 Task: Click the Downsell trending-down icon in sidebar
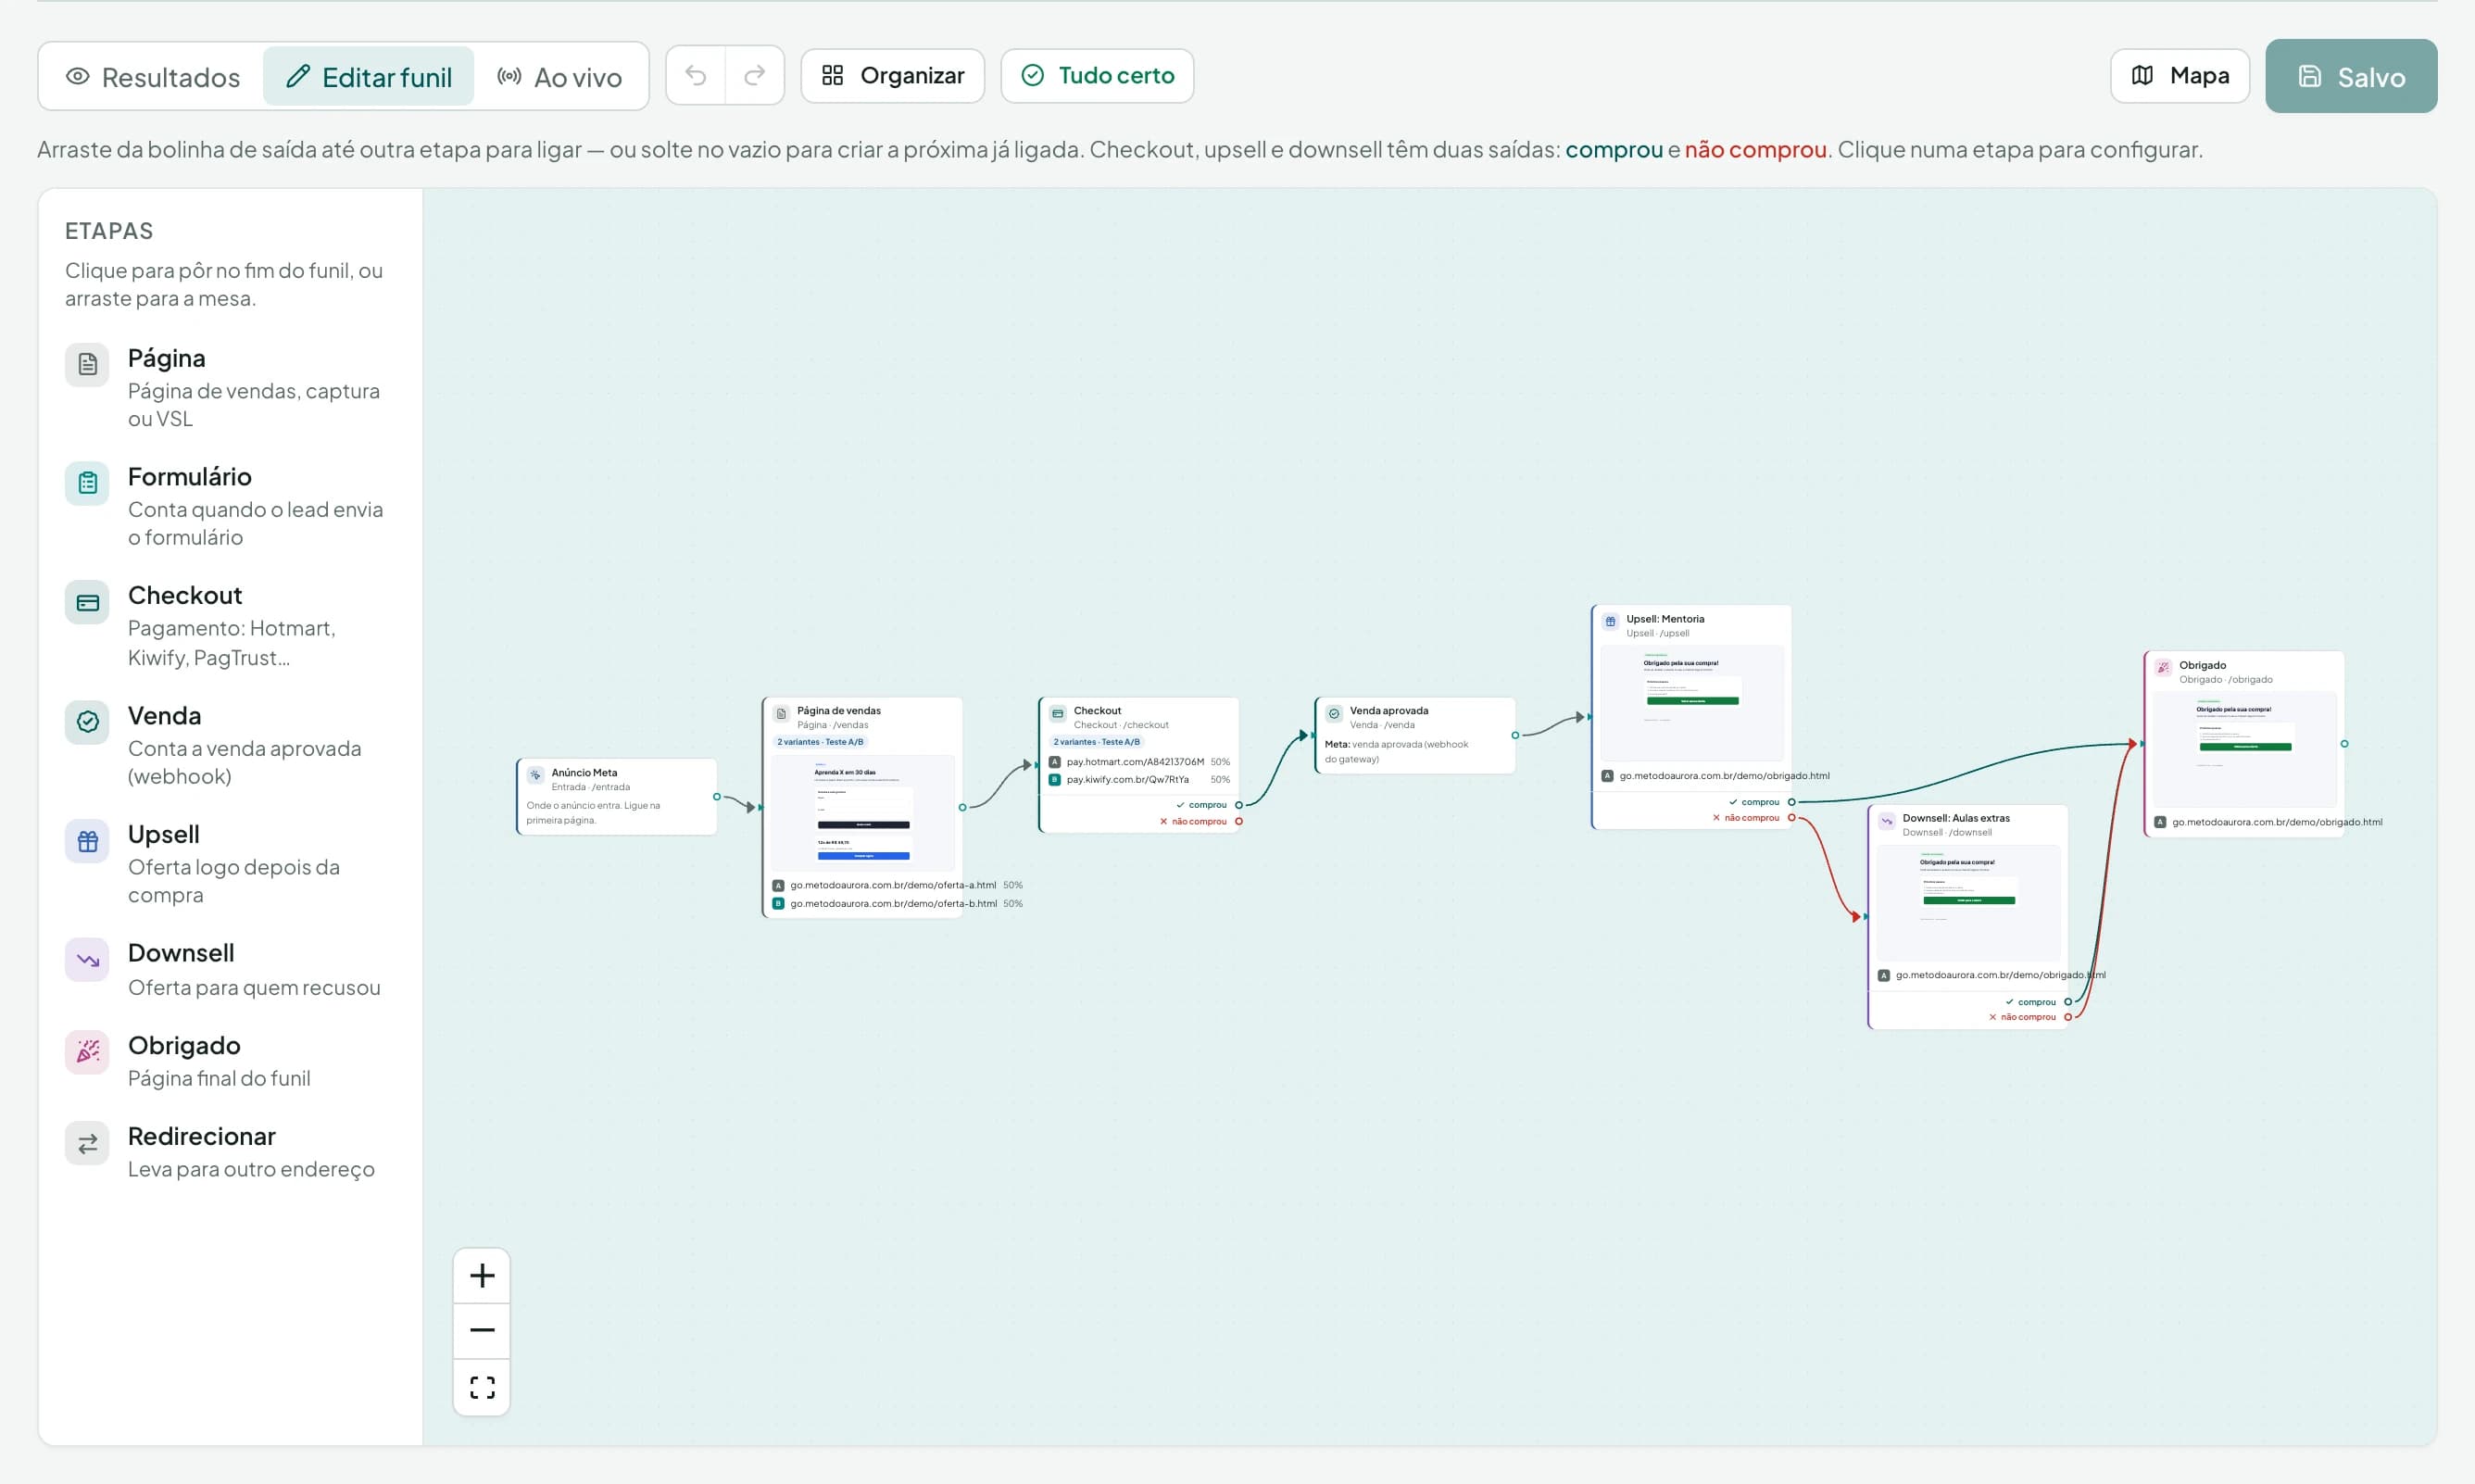point(87,961)
